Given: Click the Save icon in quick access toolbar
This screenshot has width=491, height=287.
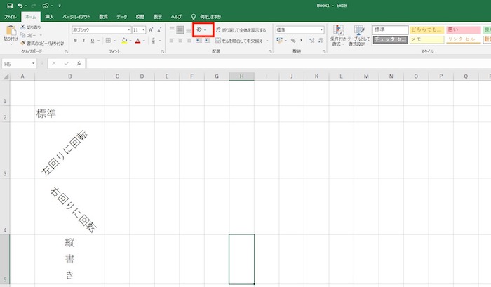Looking at the screenshot, I should click(x=9, y=5).
